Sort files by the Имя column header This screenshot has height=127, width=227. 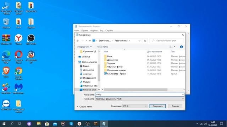point(106,52)
